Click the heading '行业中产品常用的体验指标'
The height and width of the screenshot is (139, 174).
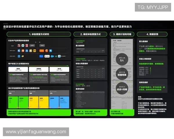19,41
